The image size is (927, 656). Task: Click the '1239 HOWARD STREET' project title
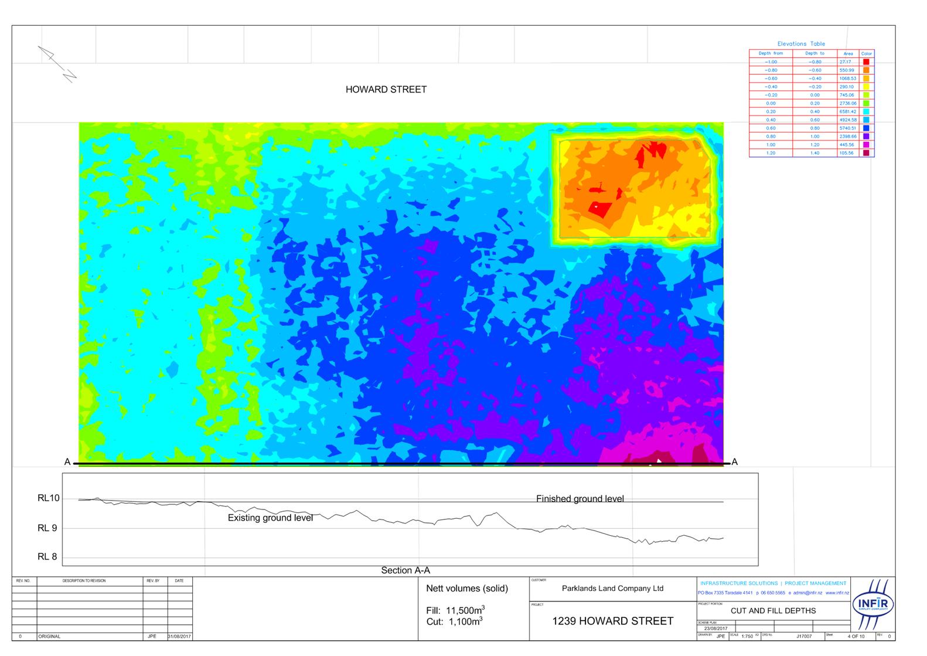coord(613,621)
